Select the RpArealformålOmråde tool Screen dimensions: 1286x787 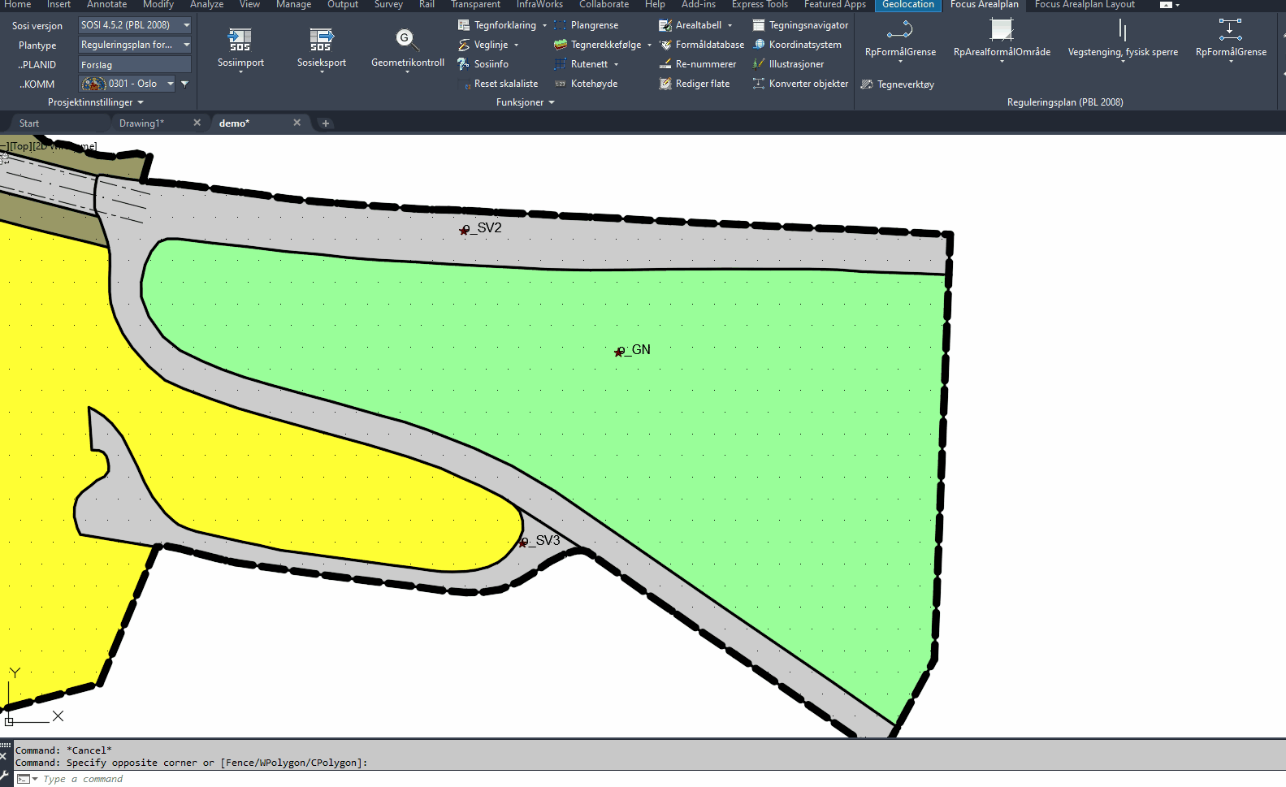(1002, 31)
